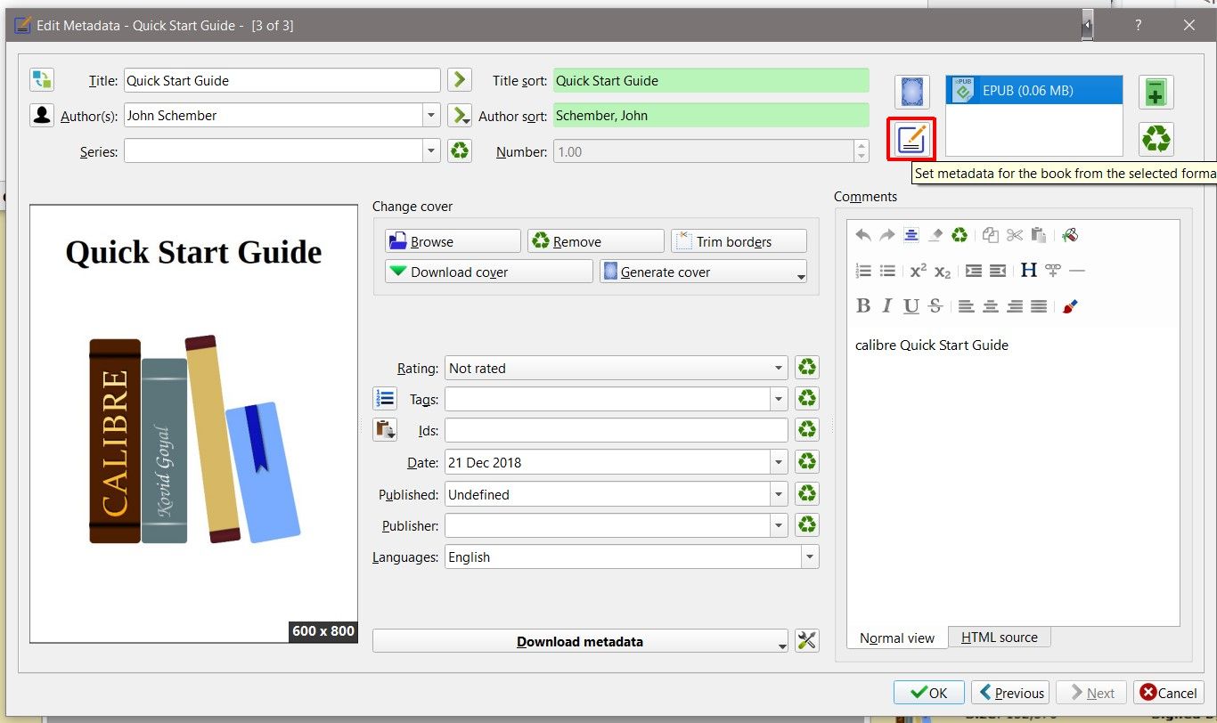Pick the comment foreground text color
This screenshot has width=1217, height=723.
1070,306
